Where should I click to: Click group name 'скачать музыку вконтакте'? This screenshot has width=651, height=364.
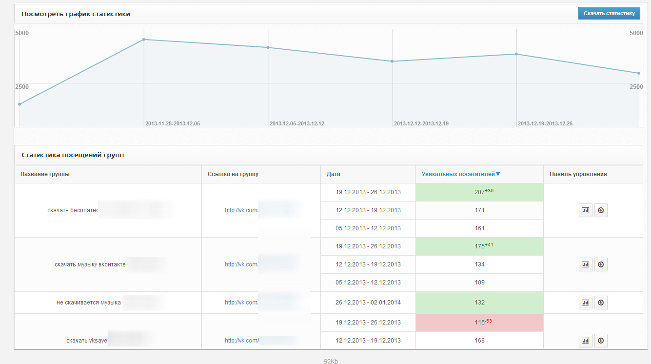point(90,264)
